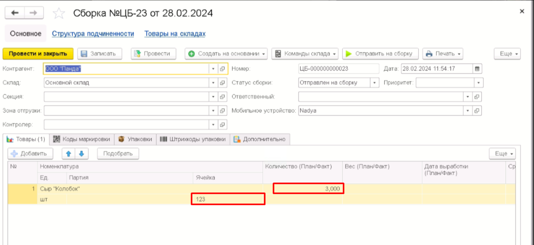The image size is (534, 245).
Task: Move row down with blue down arrow
Action: [82, 153]
